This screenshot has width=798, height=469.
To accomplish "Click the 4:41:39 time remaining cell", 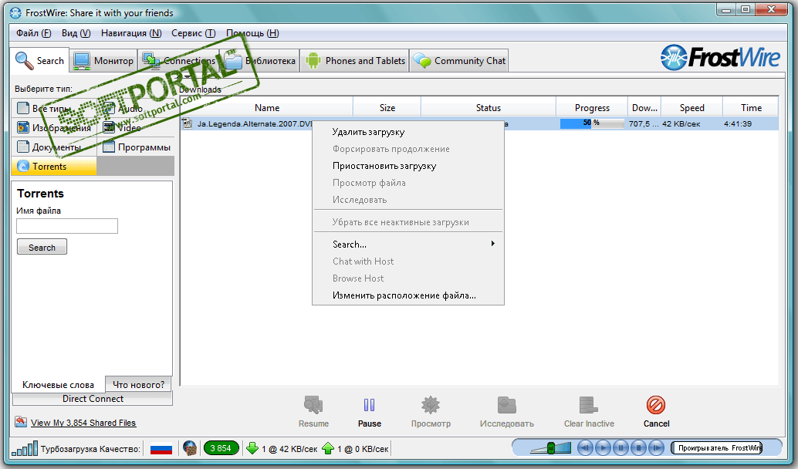I will 738,123.
